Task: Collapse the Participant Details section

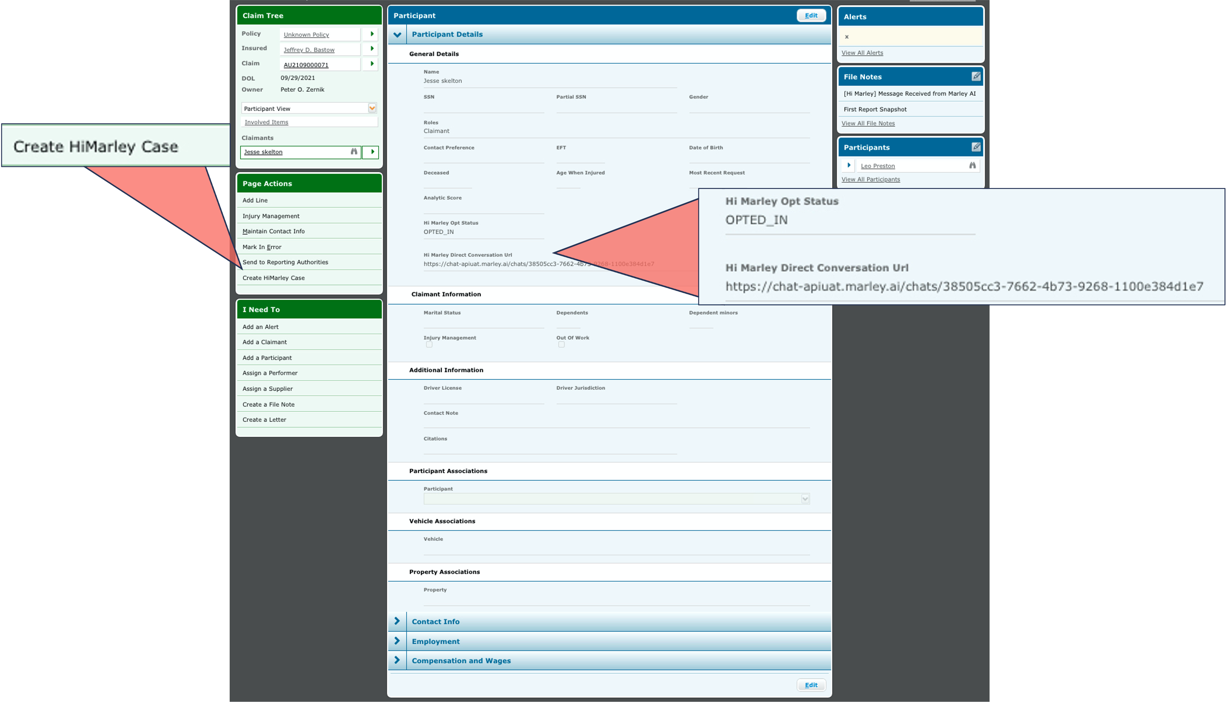Action: click(397, 35)
